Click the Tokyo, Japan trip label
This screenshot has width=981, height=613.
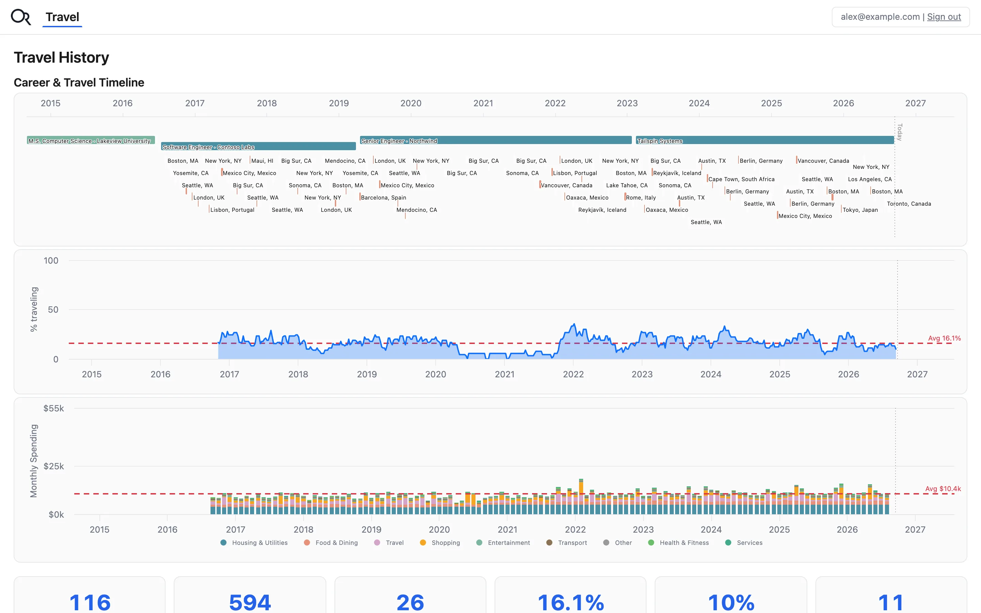coord(860,210)
